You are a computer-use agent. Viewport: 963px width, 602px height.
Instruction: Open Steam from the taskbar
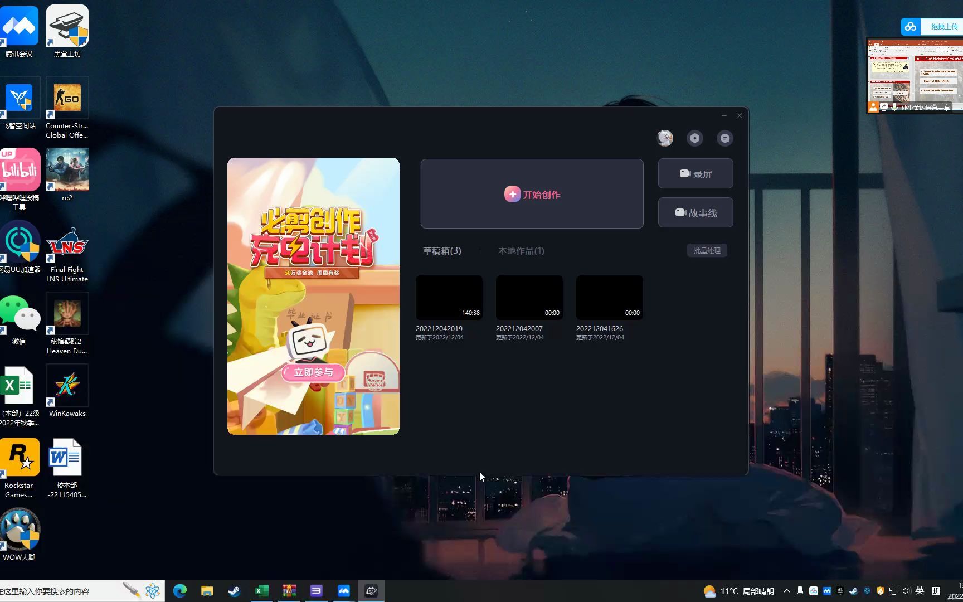point(234,591)
